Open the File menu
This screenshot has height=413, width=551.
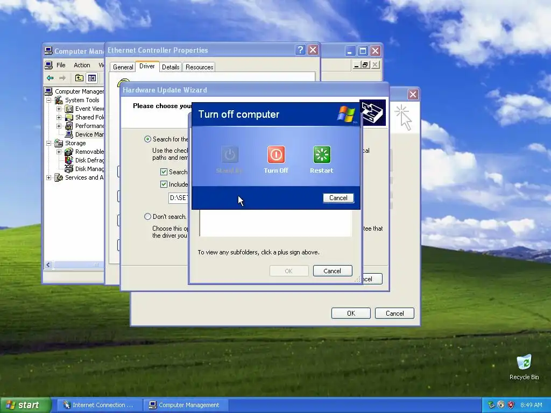61,65
